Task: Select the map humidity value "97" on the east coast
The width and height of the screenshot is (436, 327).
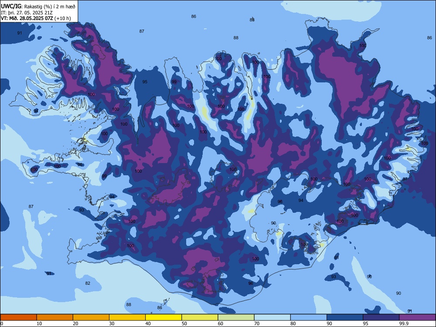Action: click(405, 179)
